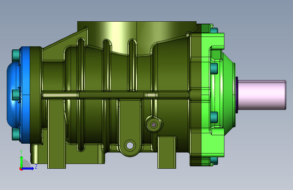The width and height of the screenshot is (293, 190).
Task: Select the teal bolt head at bottom right flange
Action: [x=214, y=161]
